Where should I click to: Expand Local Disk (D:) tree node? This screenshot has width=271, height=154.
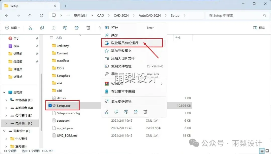point(6,108)
